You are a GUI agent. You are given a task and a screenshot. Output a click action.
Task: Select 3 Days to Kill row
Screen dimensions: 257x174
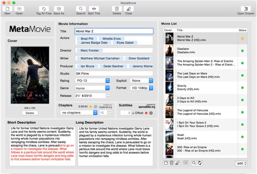[205, 100]
